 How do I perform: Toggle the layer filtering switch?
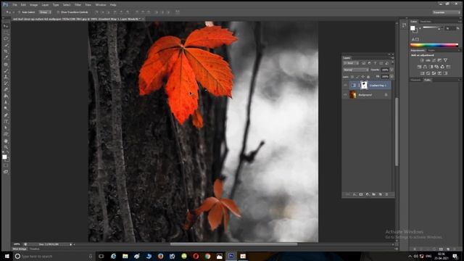pos(392,63)
